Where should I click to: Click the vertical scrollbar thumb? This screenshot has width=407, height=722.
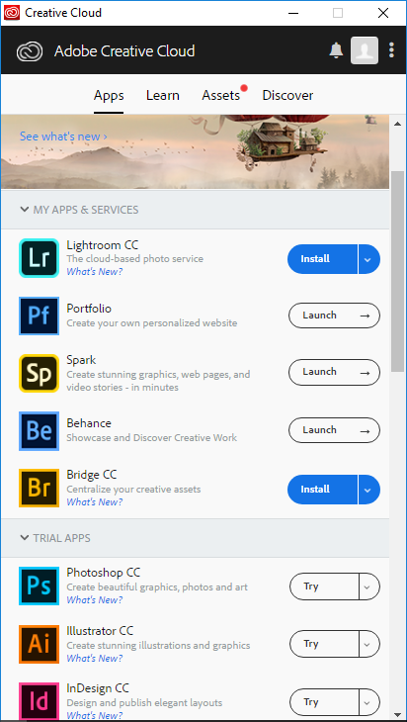click(x=398, y=272)
